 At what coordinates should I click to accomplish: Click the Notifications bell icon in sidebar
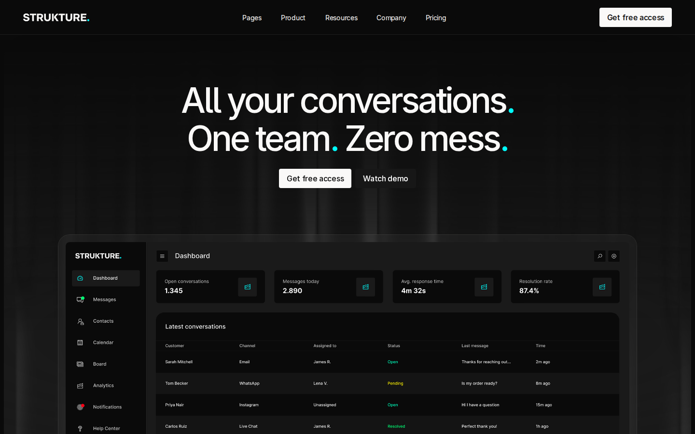[x=81, y=407]
